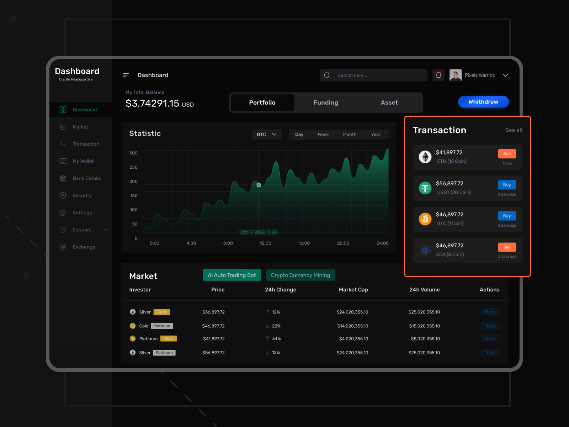569x427 pixels.
Task: Switch to the Asset tab
Action: tap(389, 102)
